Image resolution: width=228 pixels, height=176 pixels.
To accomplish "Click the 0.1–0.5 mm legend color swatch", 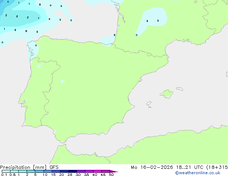I will (x=6, y=171).
